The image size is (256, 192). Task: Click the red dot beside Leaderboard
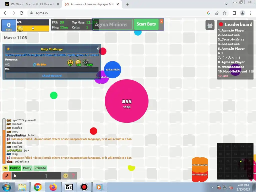click(221, 24)
